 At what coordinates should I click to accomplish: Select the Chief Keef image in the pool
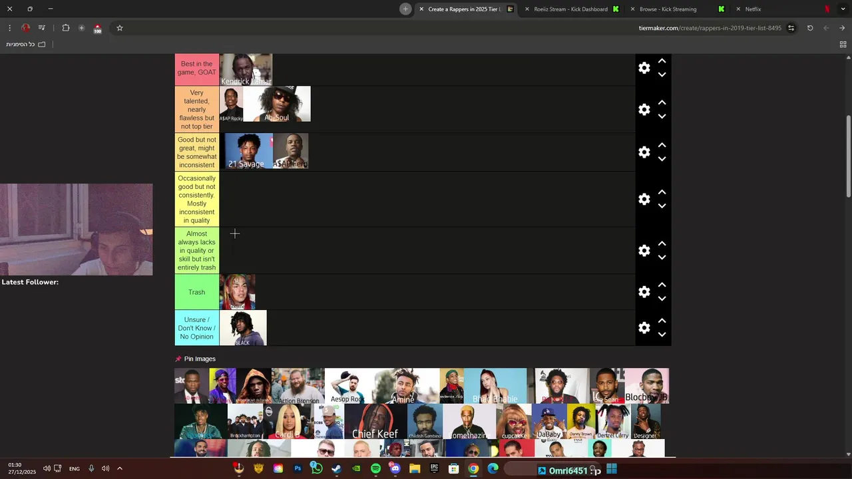click(375, 421)
